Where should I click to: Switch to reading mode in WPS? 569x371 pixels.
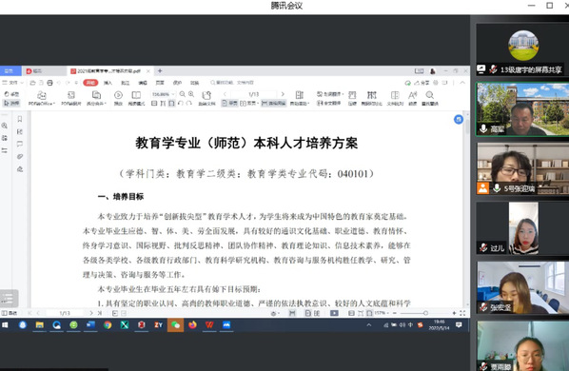[136, 98]
